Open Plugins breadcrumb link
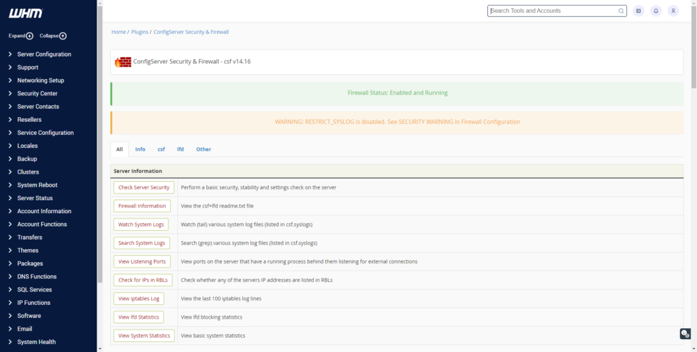This screenshot has height=352, width=697. pos(140,32)
